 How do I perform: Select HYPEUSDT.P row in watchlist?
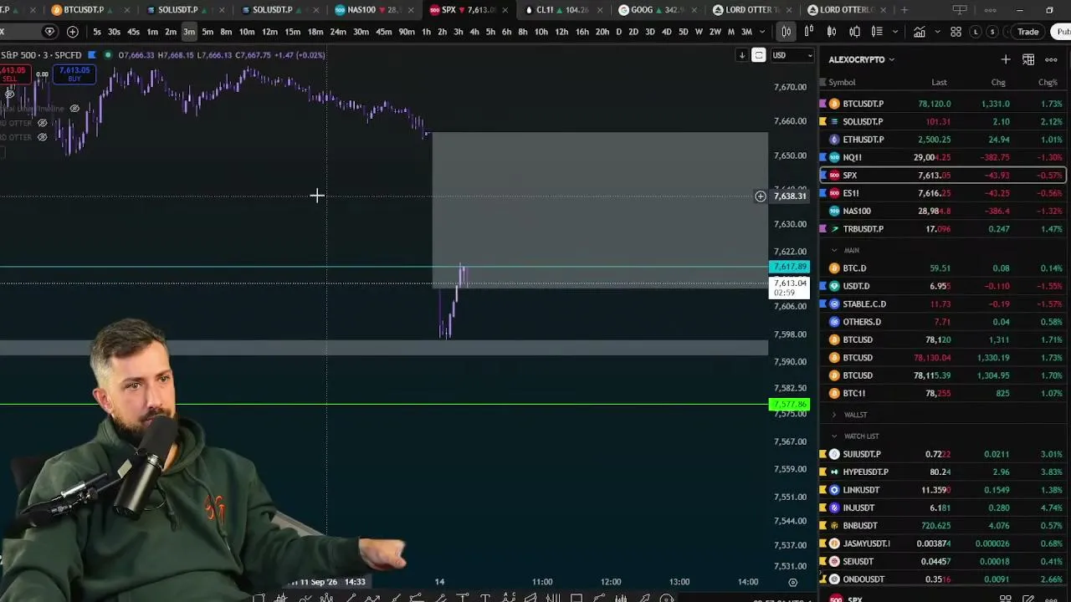pos(943,472)
